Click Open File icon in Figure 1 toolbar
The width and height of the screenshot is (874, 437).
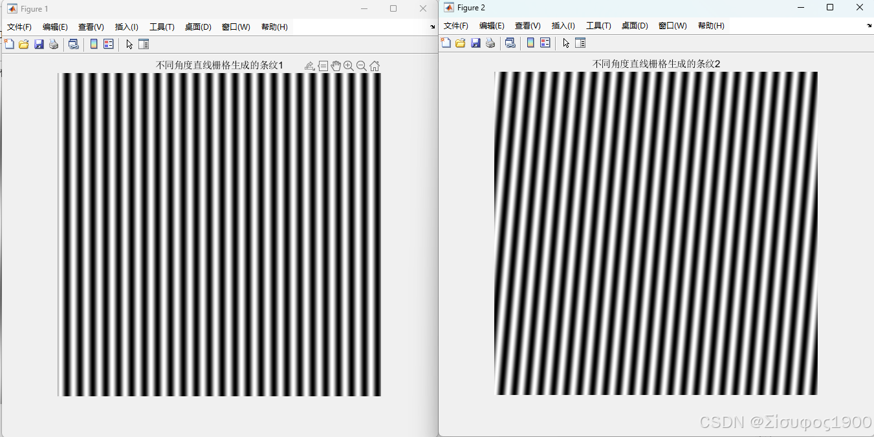[24, 44]
